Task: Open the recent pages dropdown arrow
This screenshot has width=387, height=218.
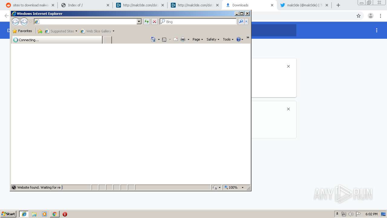Action: tap(31, 22)
